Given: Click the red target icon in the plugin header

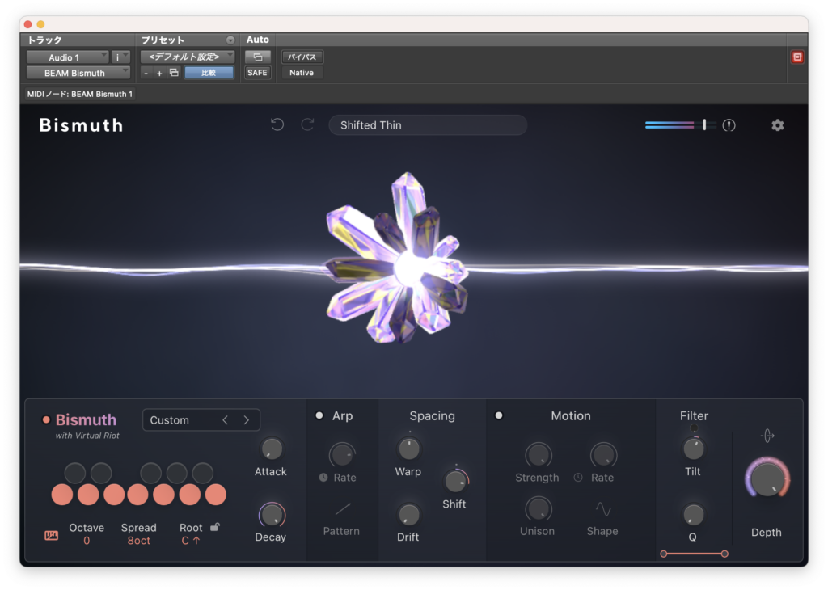Looking at the screenshot, I should 797,57.
